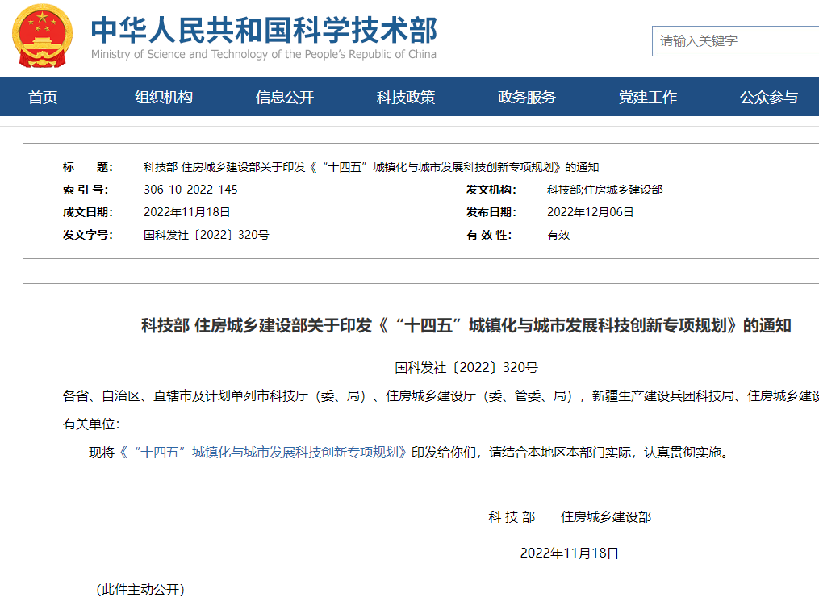The image size is (819, 614).
Task: Click the 中华人民共和国科学技术部 site title
Action: pos(264,30)
